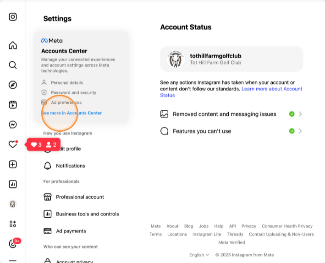Select Notifications in settings menu
Screen dimensions: 325x263
(x=70, y=166)
